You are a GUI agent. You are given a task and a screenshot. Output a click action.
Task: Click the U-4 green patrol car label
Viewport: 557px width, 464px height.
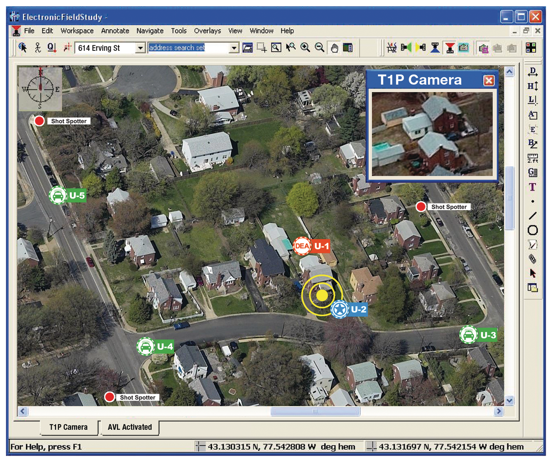[x=155, y=347]
